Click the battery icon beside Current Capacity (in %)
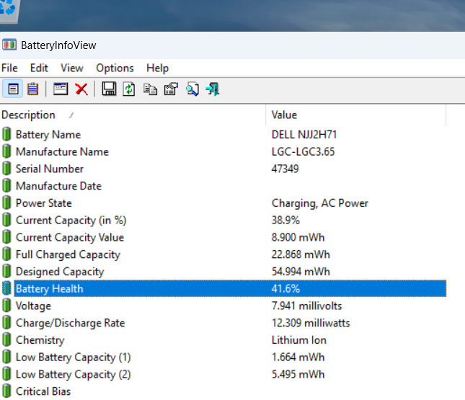Screen dimensions: 465x400 coord(6,220)
